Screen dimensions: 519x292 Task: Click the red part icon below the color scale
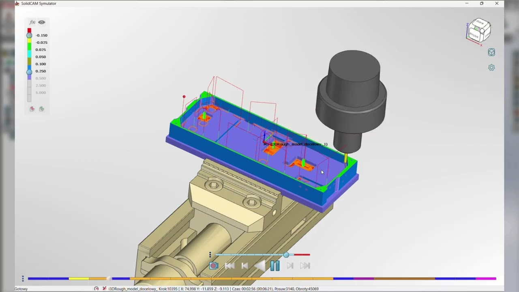(32, 109)
